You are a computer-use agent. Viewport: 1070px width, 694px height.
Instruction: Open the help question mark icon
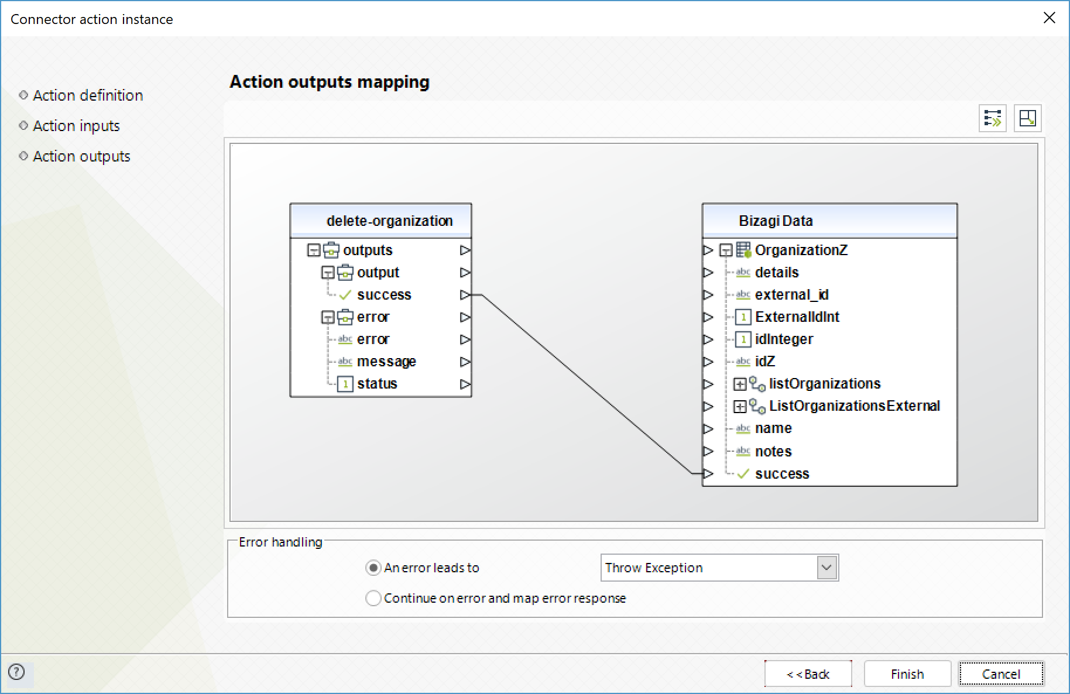coord(17,672)
